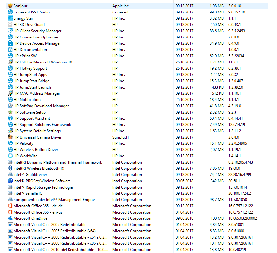Click size 433 KB
The image size is (277, 253).
218,87
